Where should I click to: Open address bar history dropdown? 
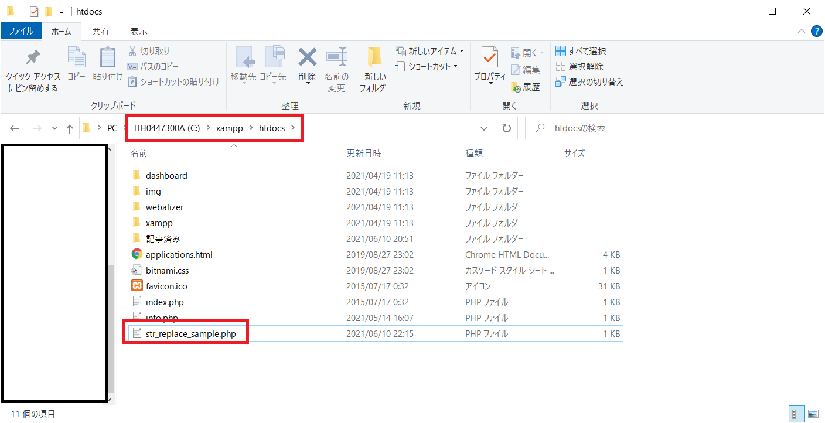(484, 128)
